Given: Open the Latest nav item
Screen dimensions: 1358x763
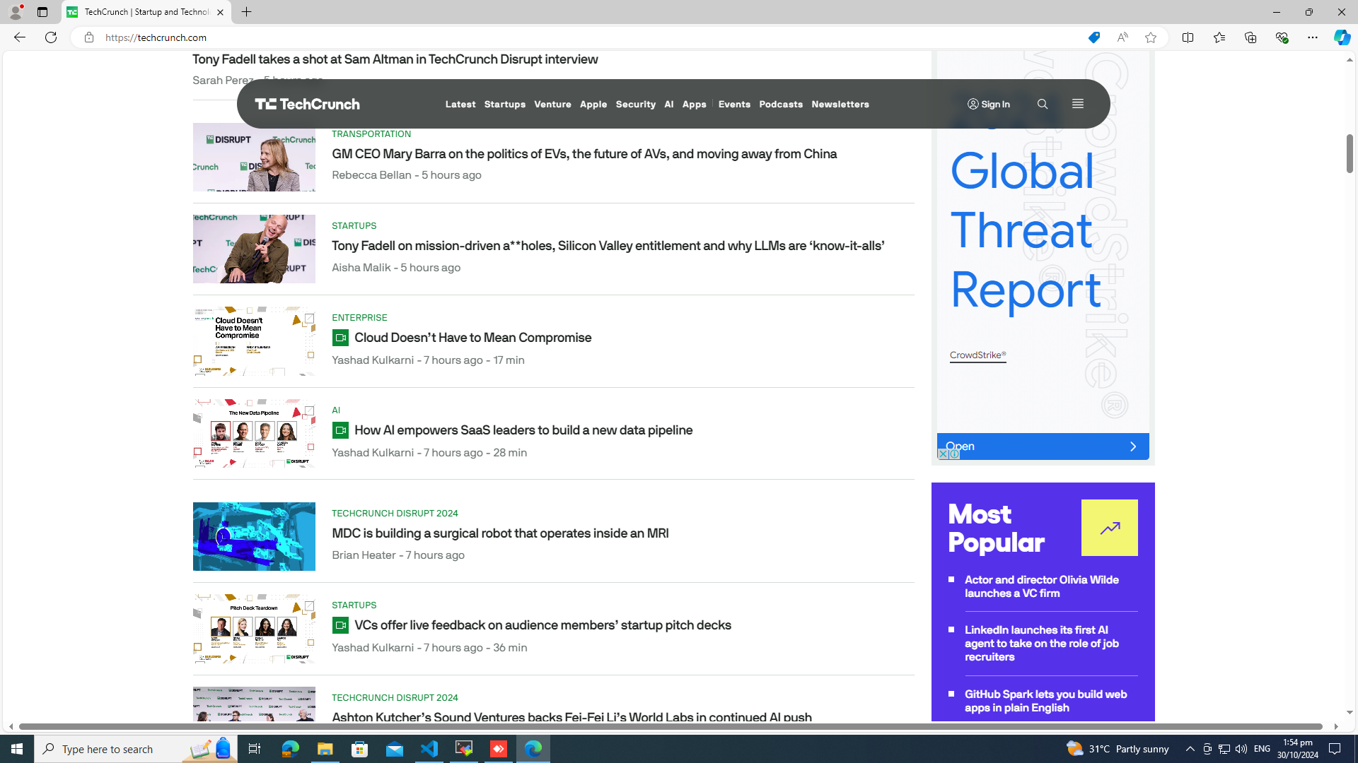Looking at the screenshot, I should pyautogui.click(x=460, y=105).
